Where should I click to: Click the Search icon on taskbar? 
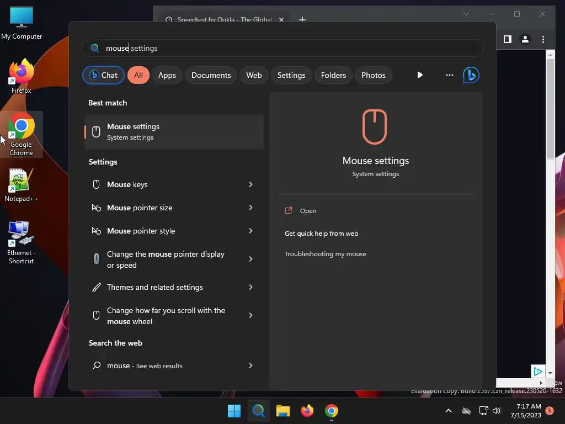coord(258,411)
